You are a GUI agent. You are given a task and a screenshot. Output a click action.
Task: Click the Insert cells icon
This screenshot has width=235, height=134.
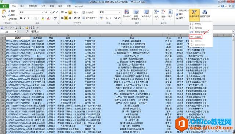(156, 12)
